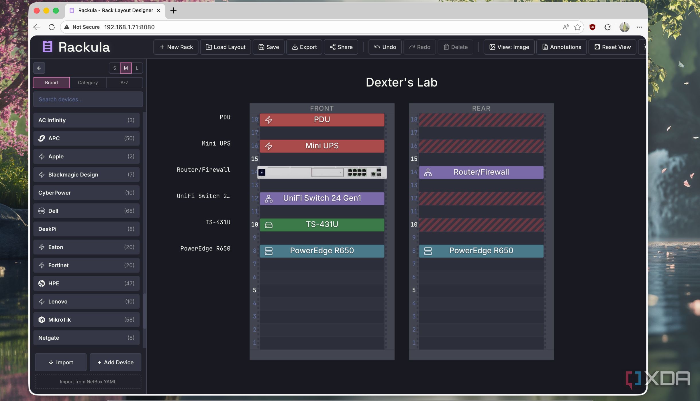700x401 pixels.
Task: Click the Search devices input field
Action: (88, 99)
